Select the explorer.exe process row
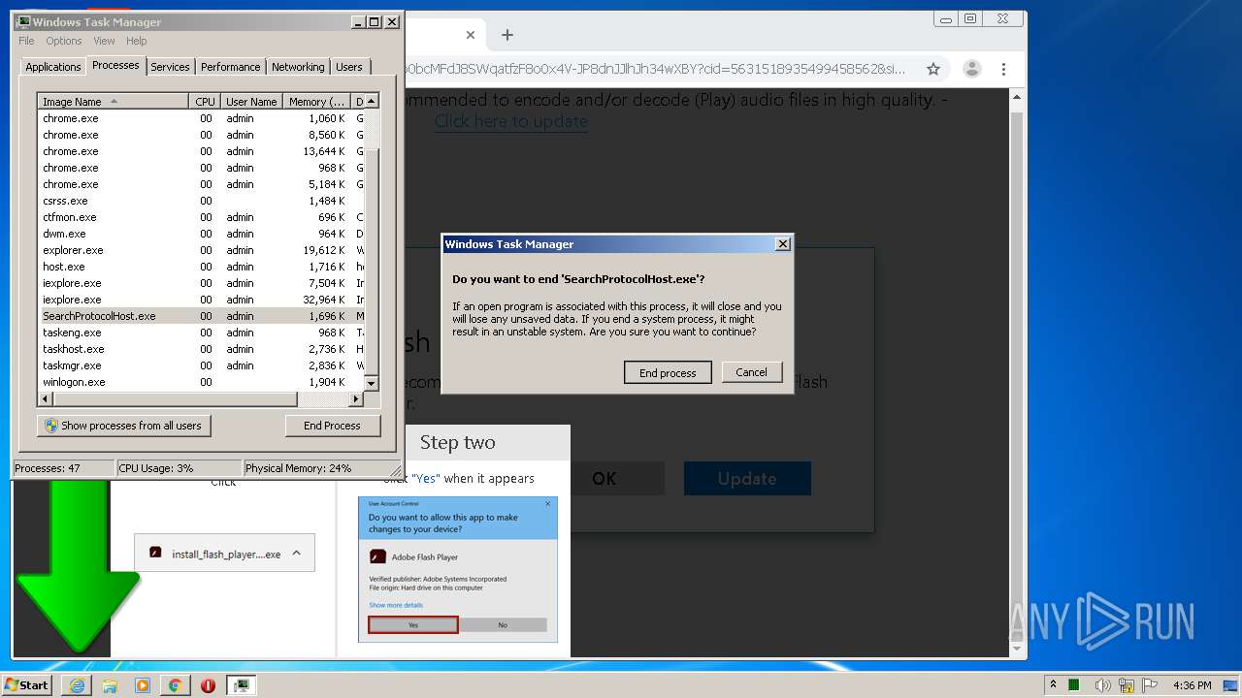 201,250
